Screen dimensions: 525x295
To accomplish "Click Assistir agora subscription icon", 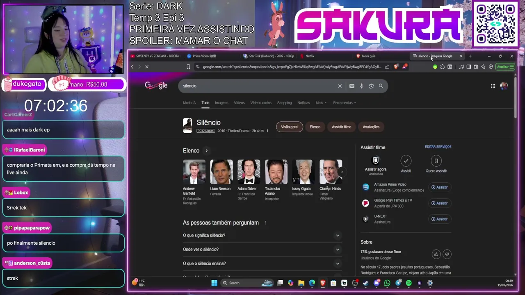I will pyautogui.click(x=376, y=161).
